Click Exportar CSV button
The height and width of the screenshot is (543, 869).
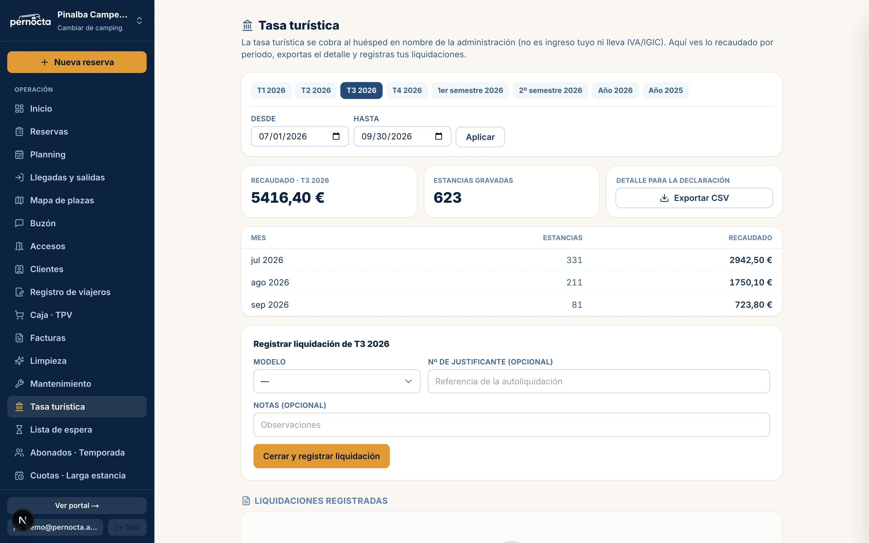point(694,198)
